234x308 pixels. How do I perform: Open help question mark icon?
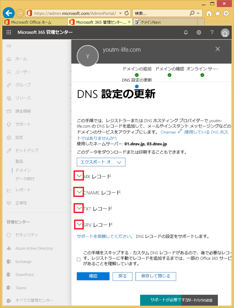(212, 33)
